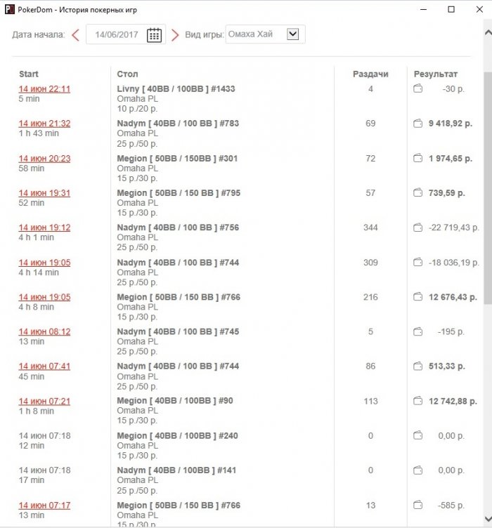Select table name Megion #240
This screenshot has width=492, height=528.
[x=177, y=436]
